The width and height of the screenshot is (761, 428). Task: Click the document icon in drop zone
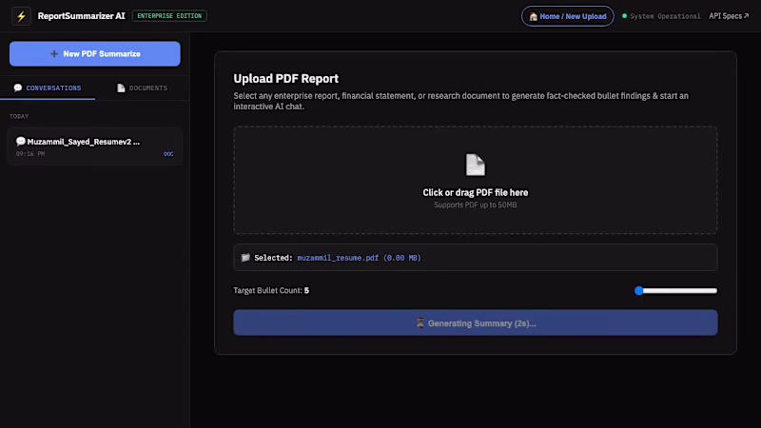[x=475, y=165]
